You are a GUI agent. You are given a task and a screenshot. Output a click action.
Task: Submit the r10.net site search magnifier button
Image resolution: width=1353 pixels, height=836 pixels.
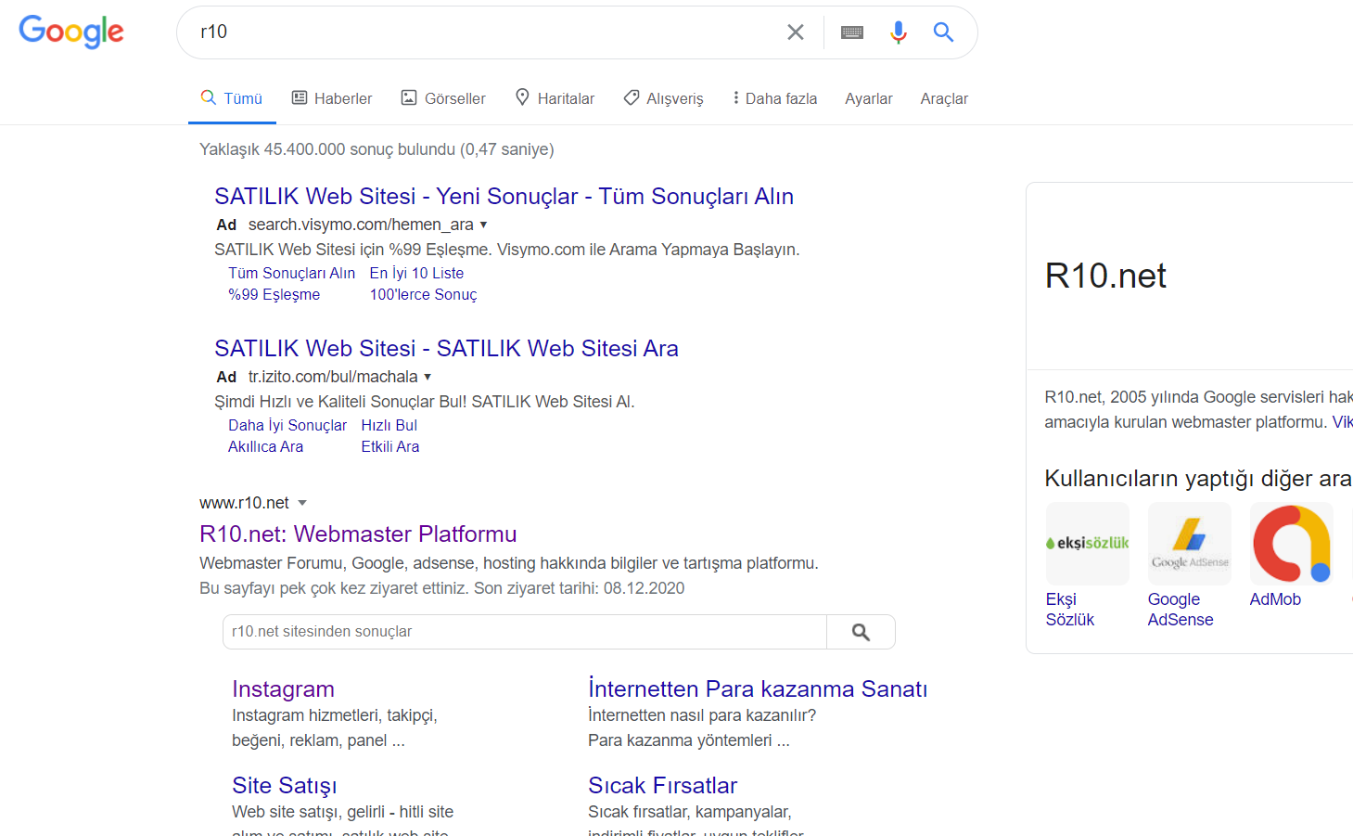[861, 632]
